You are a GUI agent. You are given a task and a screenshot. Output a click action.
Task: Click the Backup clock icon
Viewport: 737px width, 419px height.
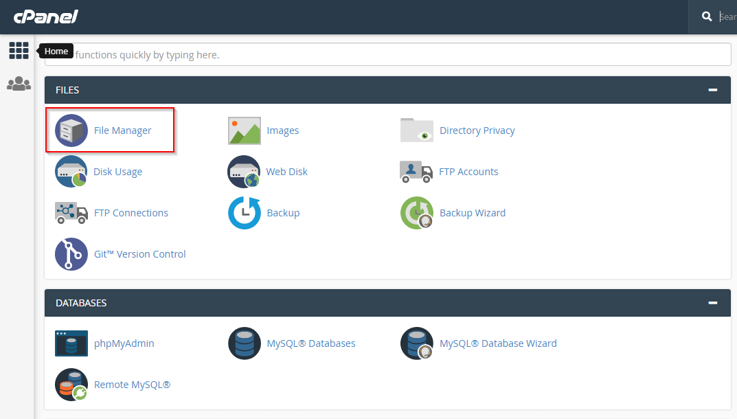tap(245, 213)
